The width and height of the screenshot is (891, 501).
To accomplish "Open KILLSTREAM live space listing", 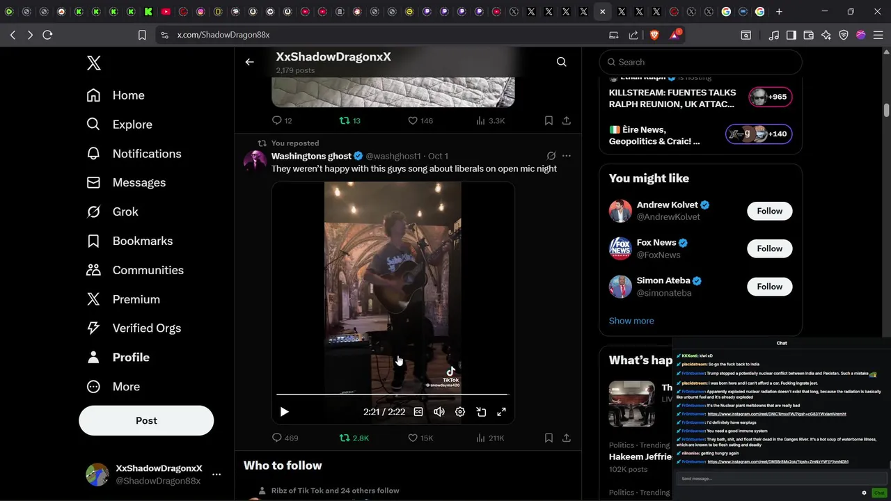I will tap(700, 98).
